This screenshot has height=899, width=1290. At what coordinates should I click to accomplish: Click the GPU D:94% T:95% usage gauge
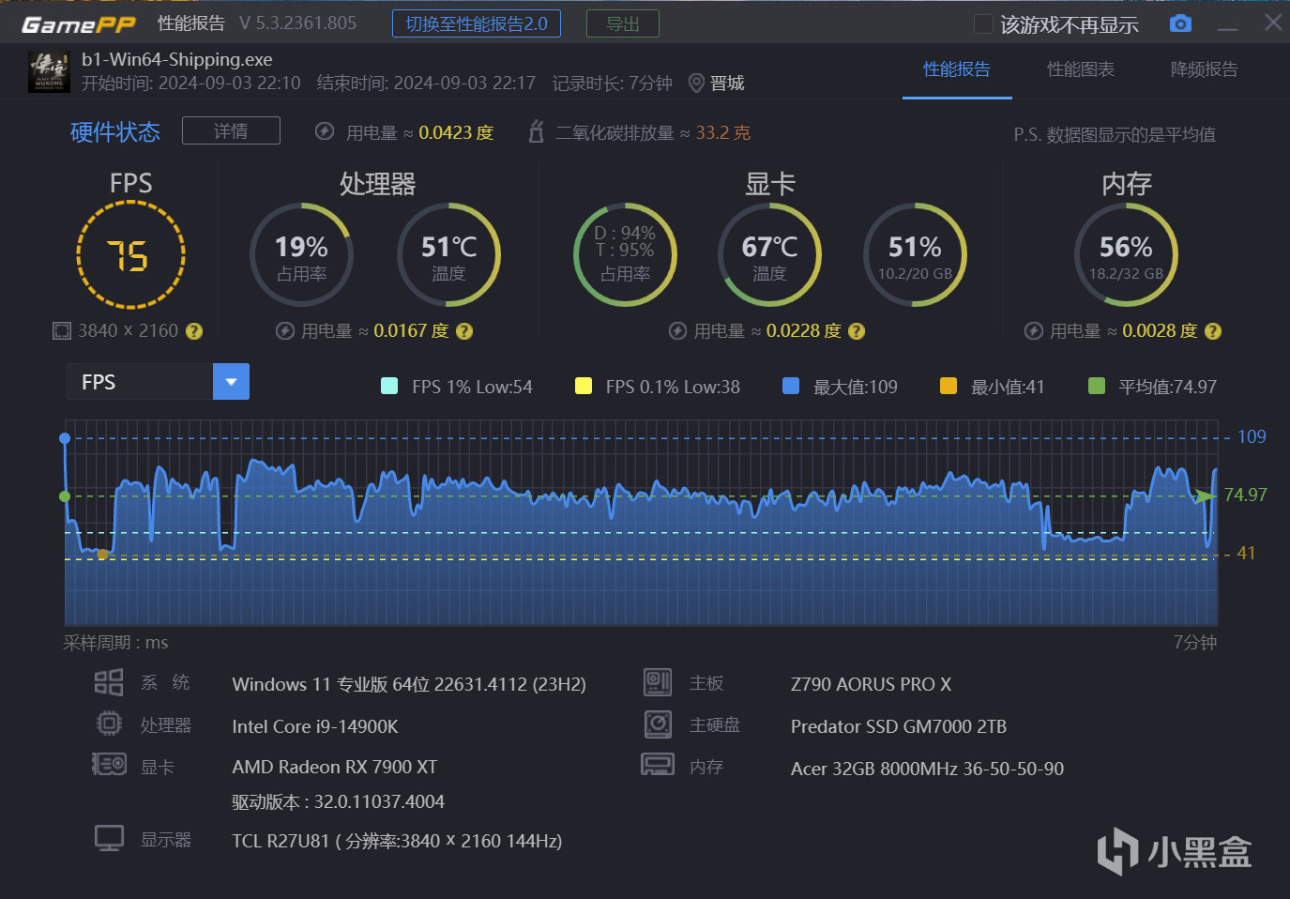coord(625,255)
